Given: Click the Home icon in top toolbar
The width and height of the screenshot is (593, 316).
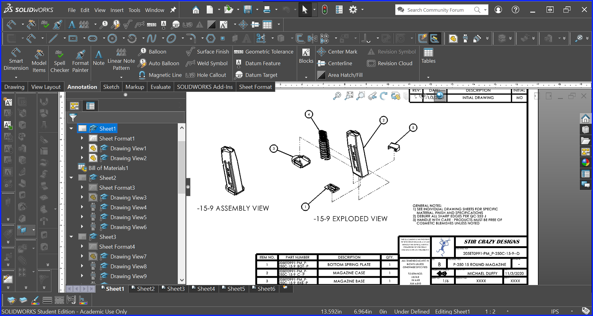Looking at the screenshot, I should (196, 10).
